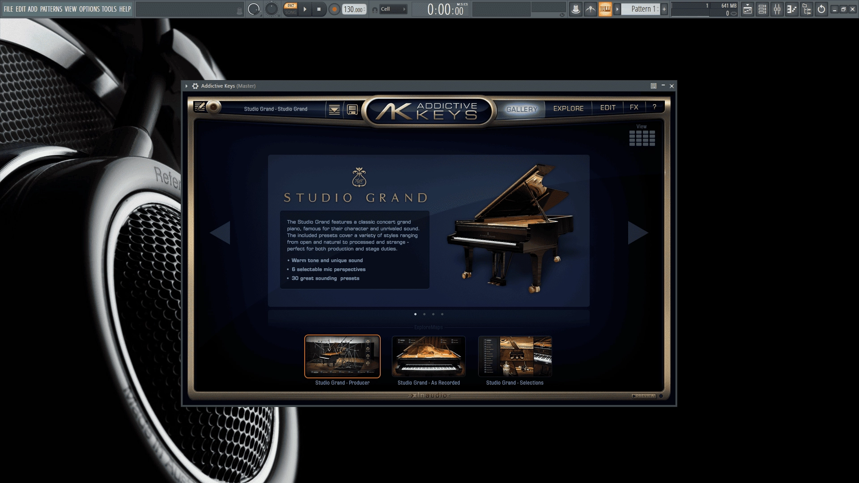Switch to the EDIT tab in Addictive Keys

point(608,108)
